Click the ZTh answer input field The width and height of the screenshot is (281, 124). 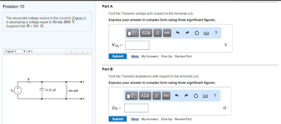click(x=136, y=108)
